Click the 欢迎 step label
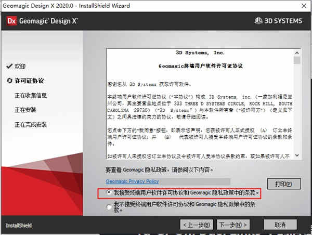This screenshot has width=312, height=235. (x=20, y=66)
